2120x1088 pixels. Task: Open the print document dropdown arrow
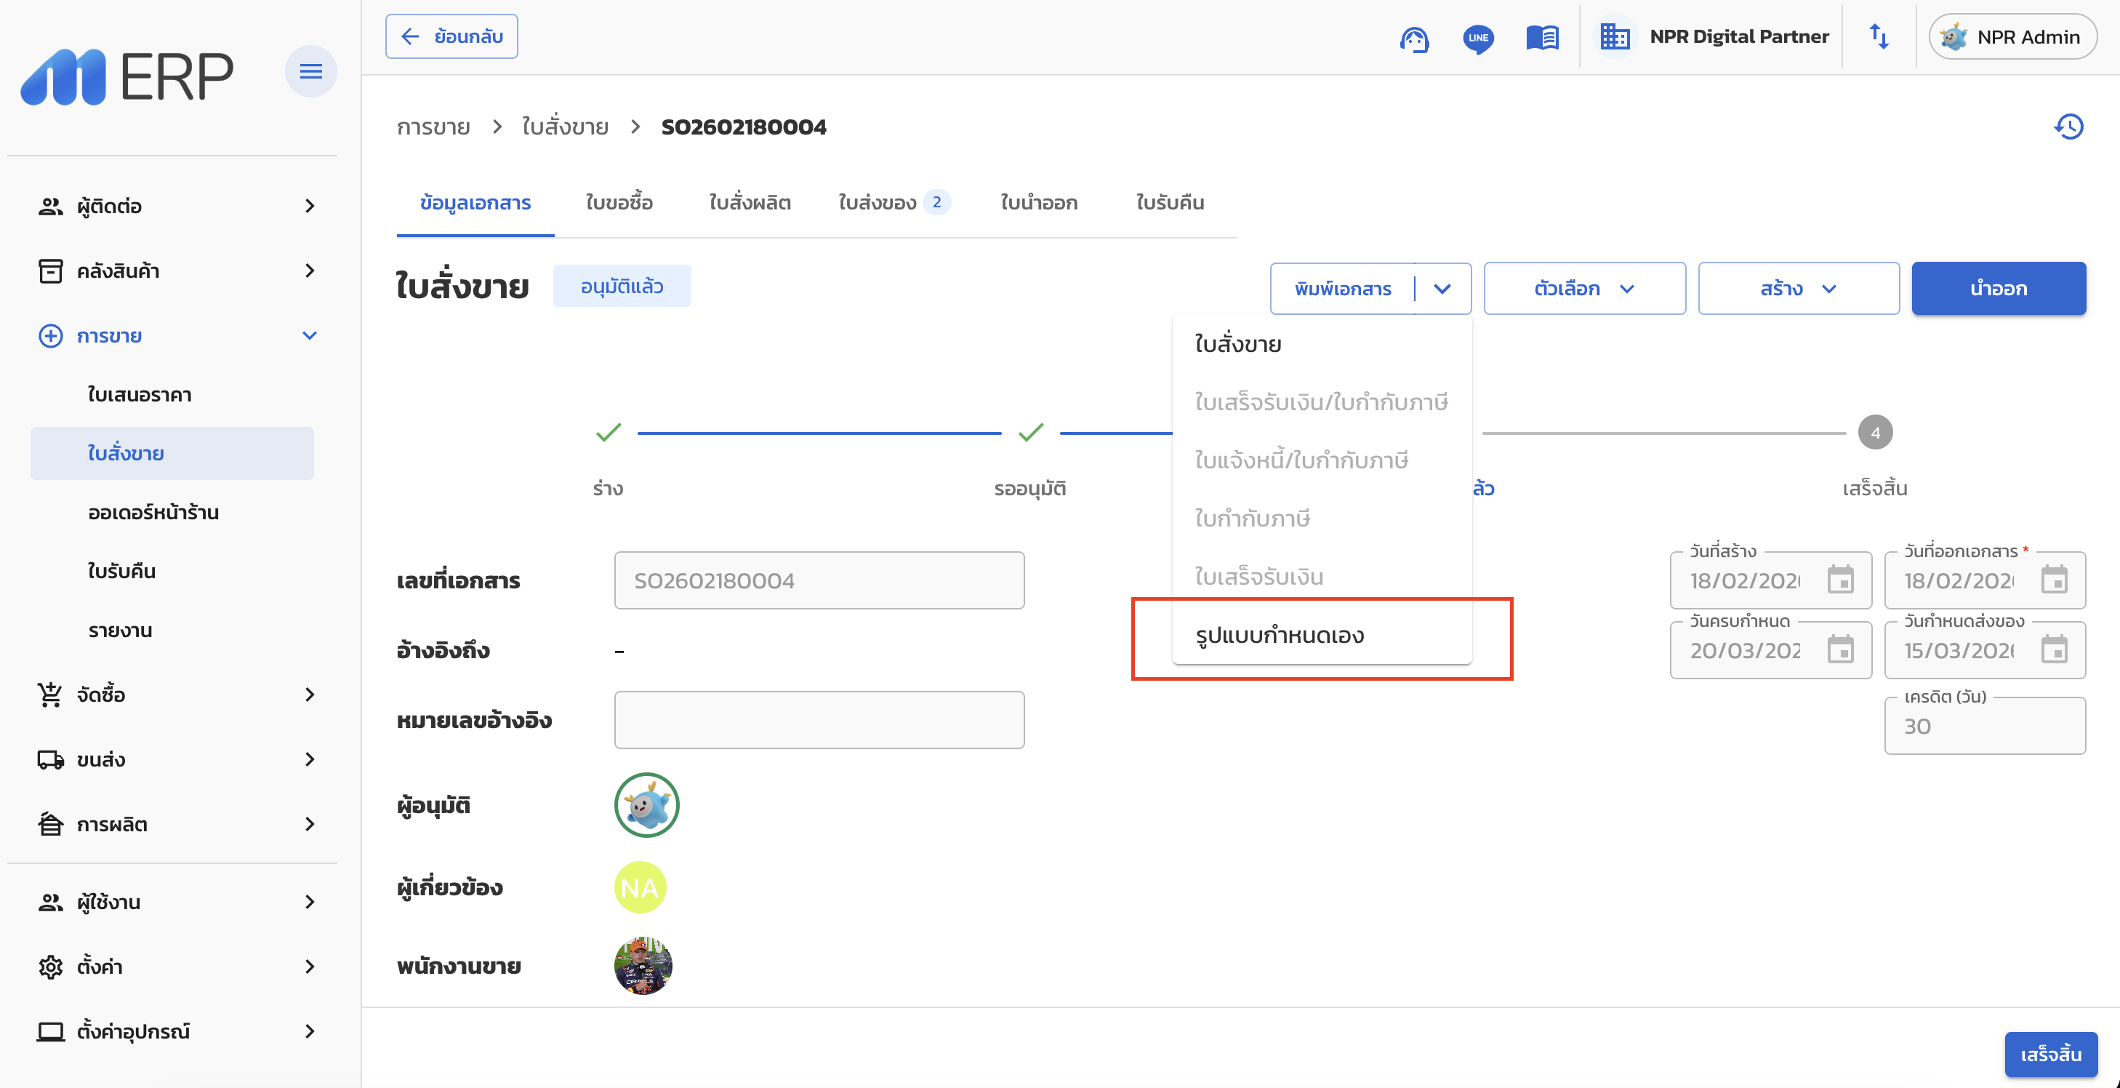pyautogui.click(x=1442, y=289)
